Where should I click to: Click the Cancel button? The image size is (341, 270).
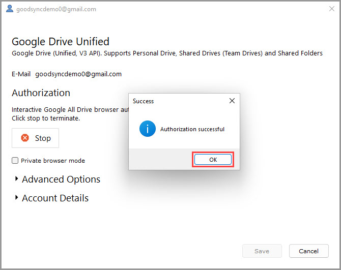[x=308, y=251]
